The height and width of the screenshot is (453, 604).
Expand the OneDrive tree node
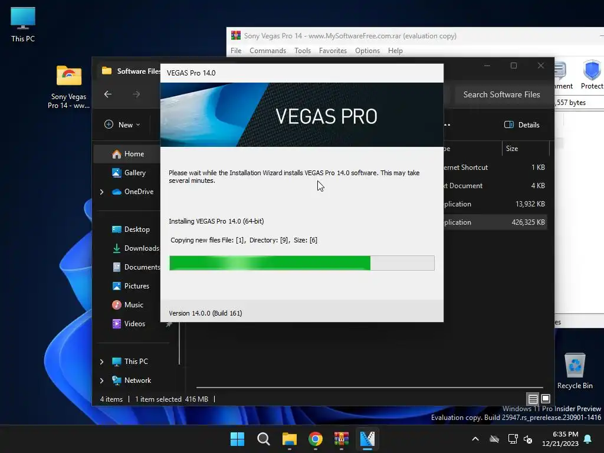[x=101, y=192]
